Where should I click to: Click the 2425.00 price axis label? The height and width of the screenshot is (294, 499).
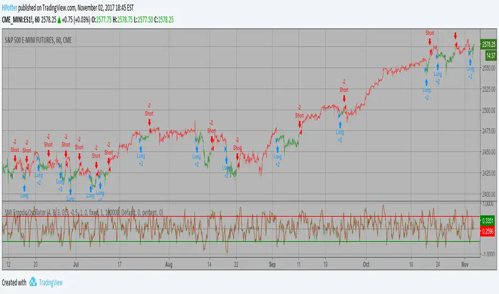[x=488, y=173]
